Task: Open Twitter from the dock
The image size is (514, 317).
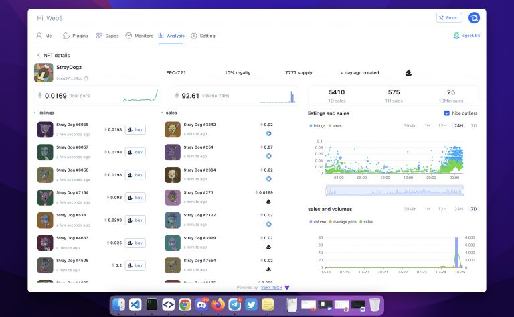Action: [252, 305]
